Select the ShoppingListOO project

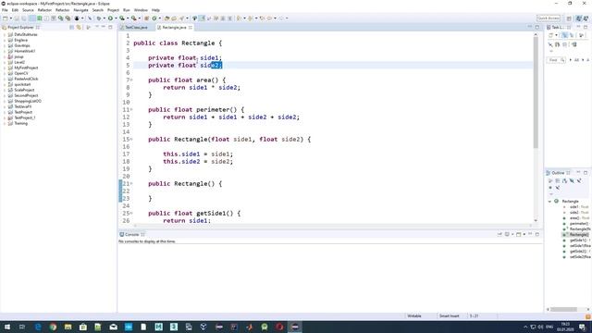(28, 101)
